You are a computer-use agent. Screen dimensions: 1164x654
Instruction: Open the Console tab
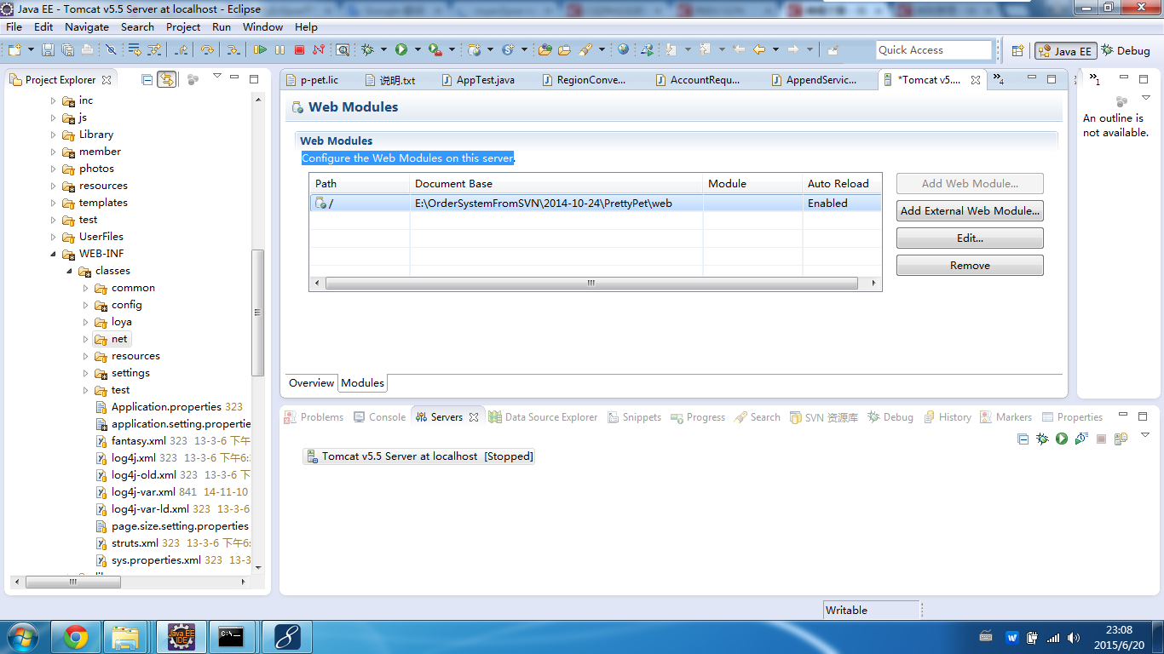point(378,417)
